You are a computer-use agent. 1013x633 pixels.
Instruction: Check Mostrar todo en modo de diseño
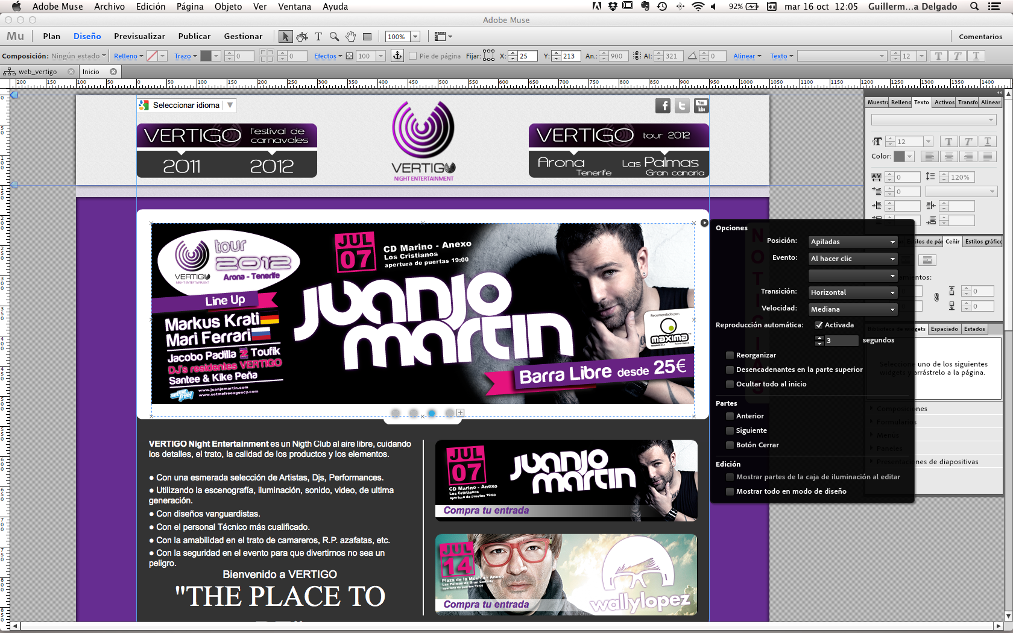(730, 492)
